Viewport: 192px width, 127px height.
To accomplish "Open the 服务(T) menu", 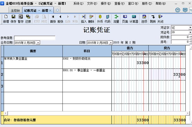I will [147, 3].
